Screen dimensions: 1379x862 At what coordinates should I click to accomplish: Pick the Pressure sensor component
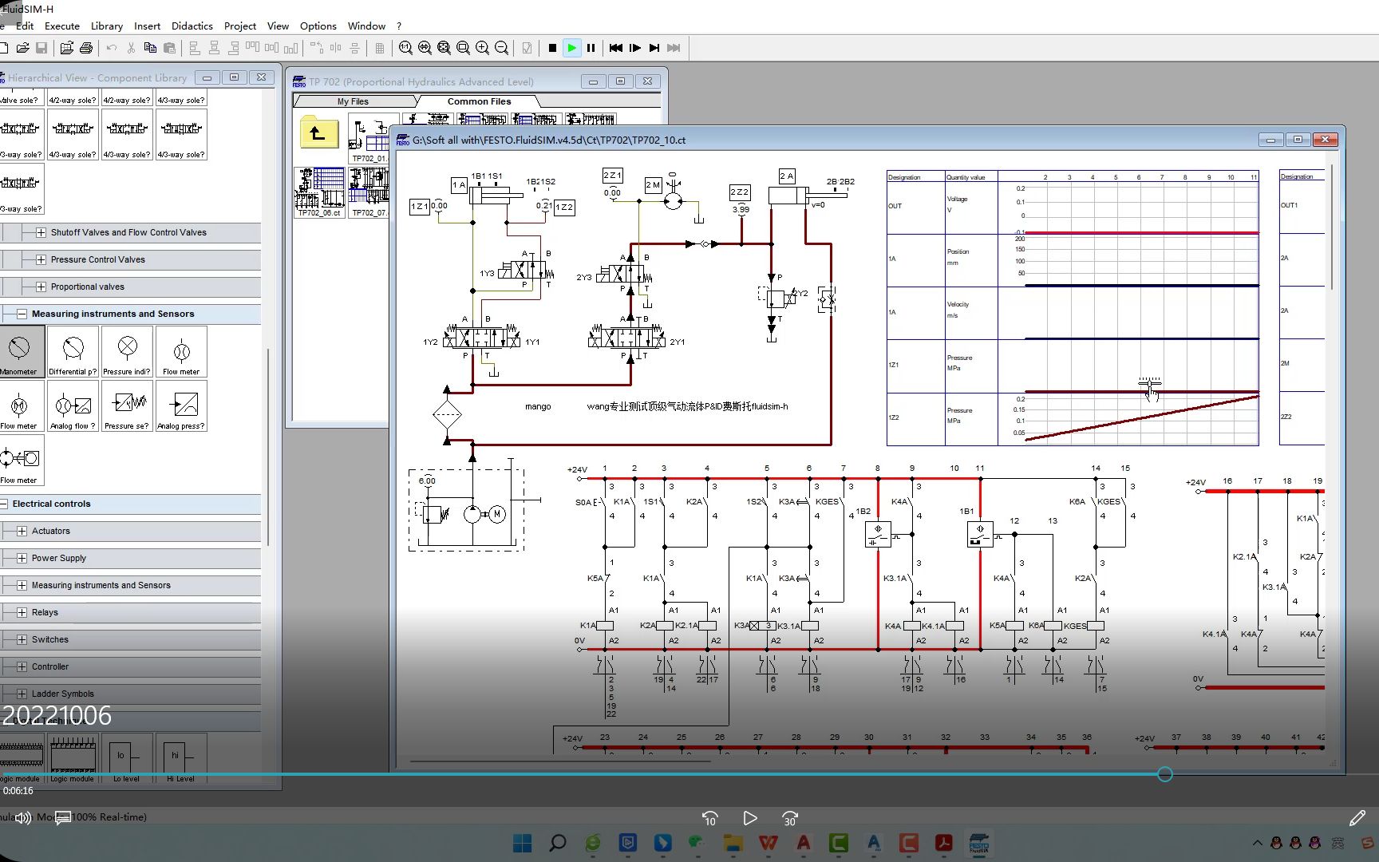click(127, 405)
